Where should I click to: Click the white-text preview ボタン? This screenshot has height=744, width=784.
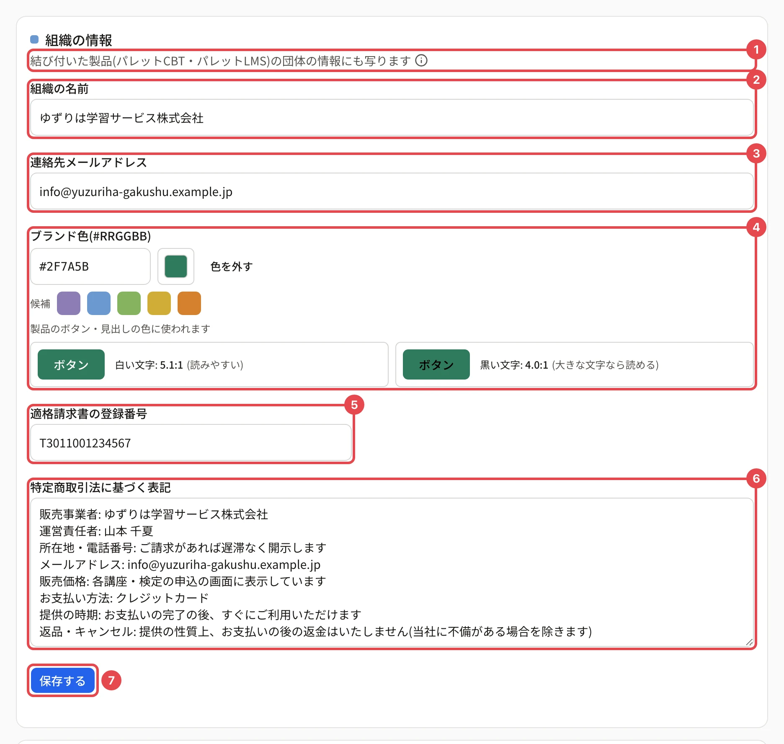pos(71,364)
